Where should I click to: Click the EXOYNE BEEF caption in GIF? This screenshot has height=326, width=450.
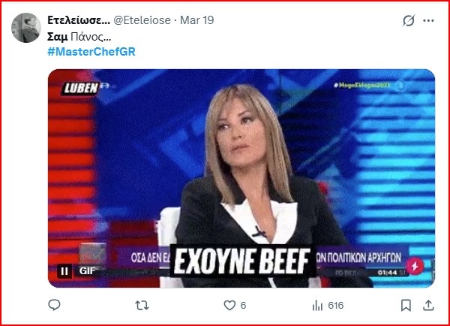(242, 261)
